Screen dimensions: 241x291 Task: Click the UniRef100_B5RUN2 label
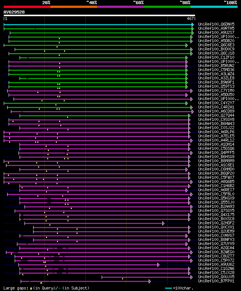coord(216,66)
